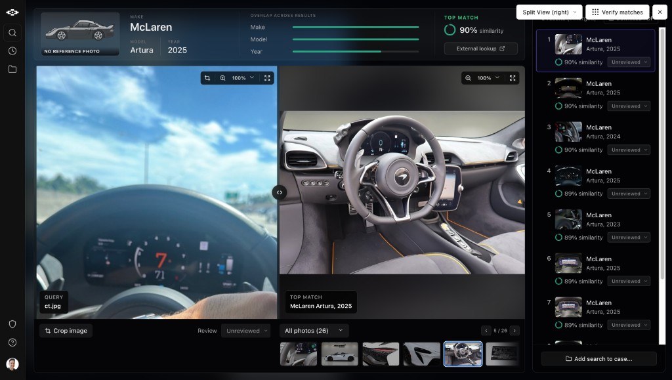Select result 1 McLaren Artura 2025

click(596, 51)
